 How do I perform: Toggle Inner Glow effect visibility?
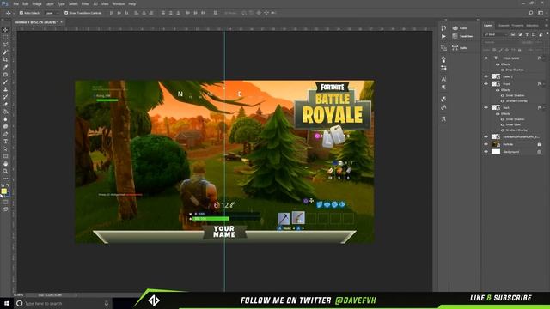(x=503, y=124)
